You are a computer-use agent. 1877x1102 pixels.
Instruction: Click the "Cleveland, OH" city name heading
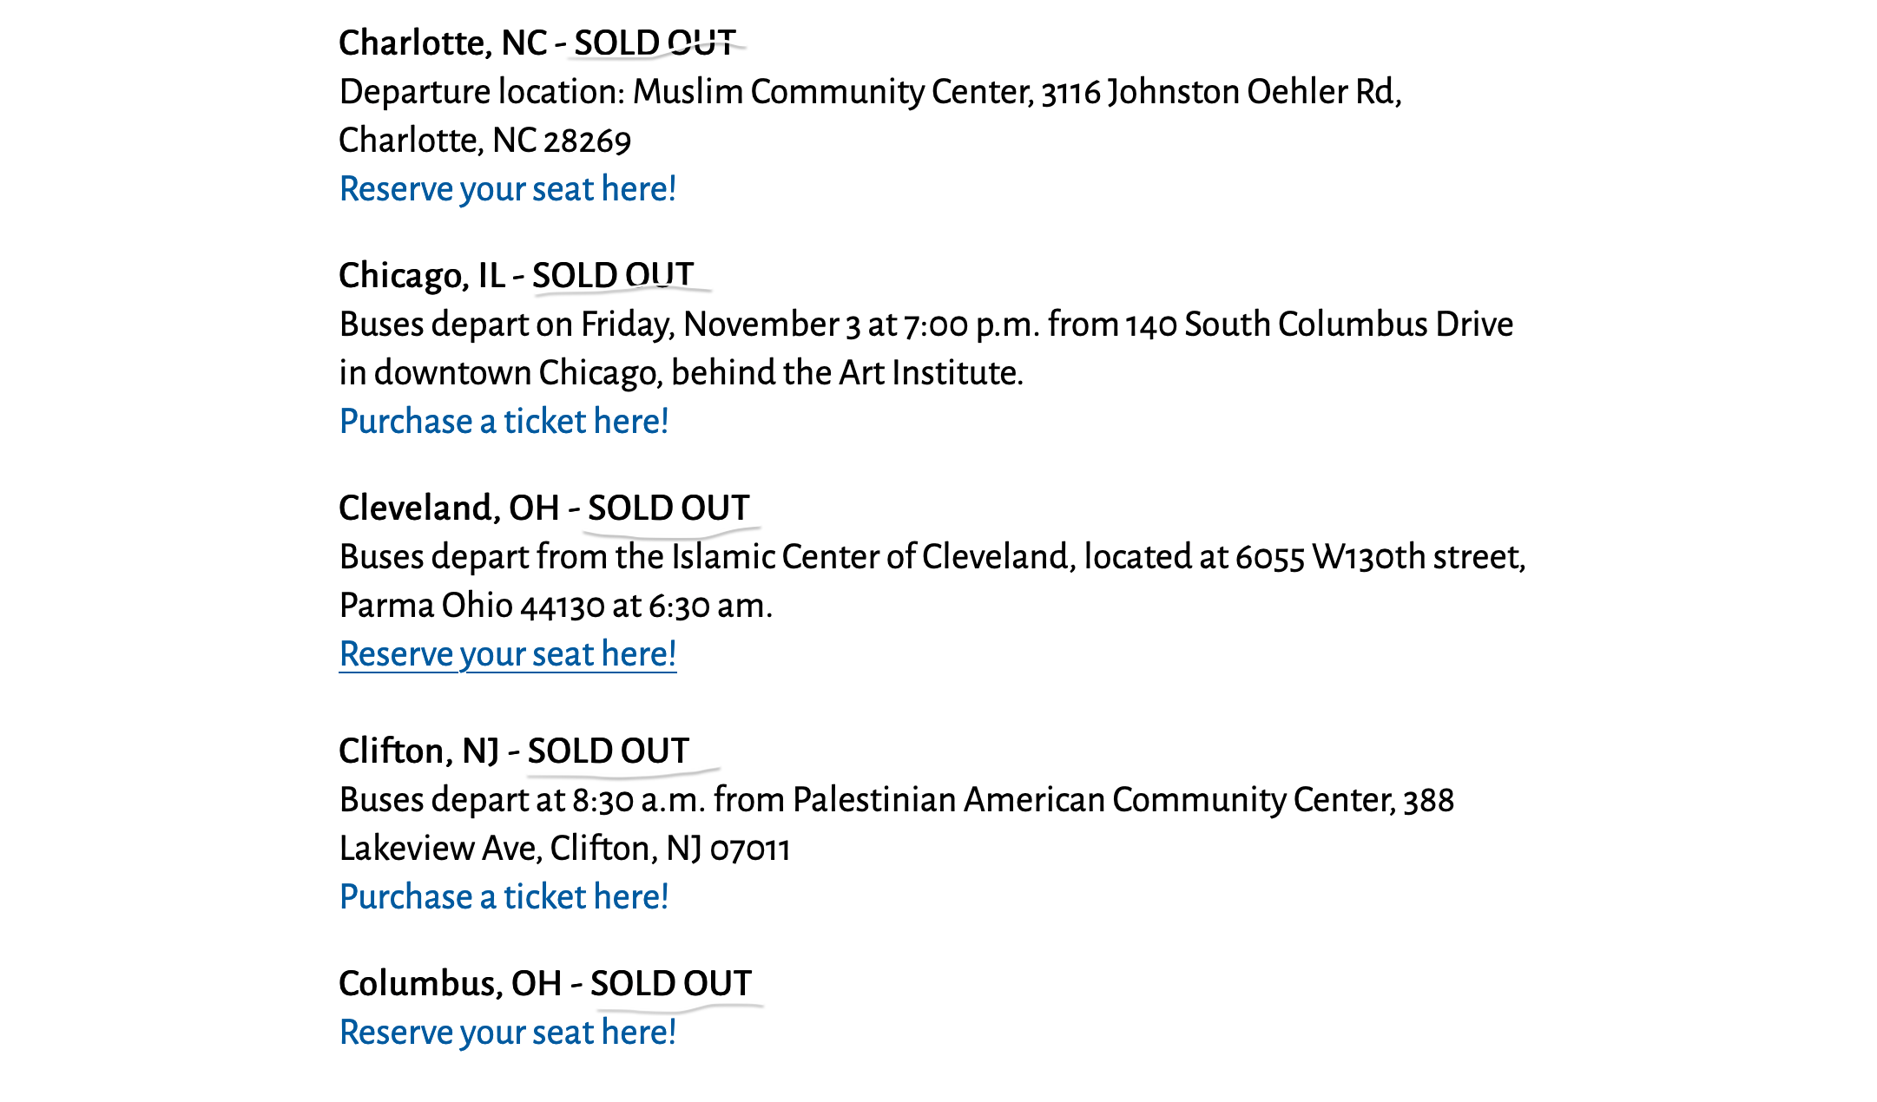point(449,508)
